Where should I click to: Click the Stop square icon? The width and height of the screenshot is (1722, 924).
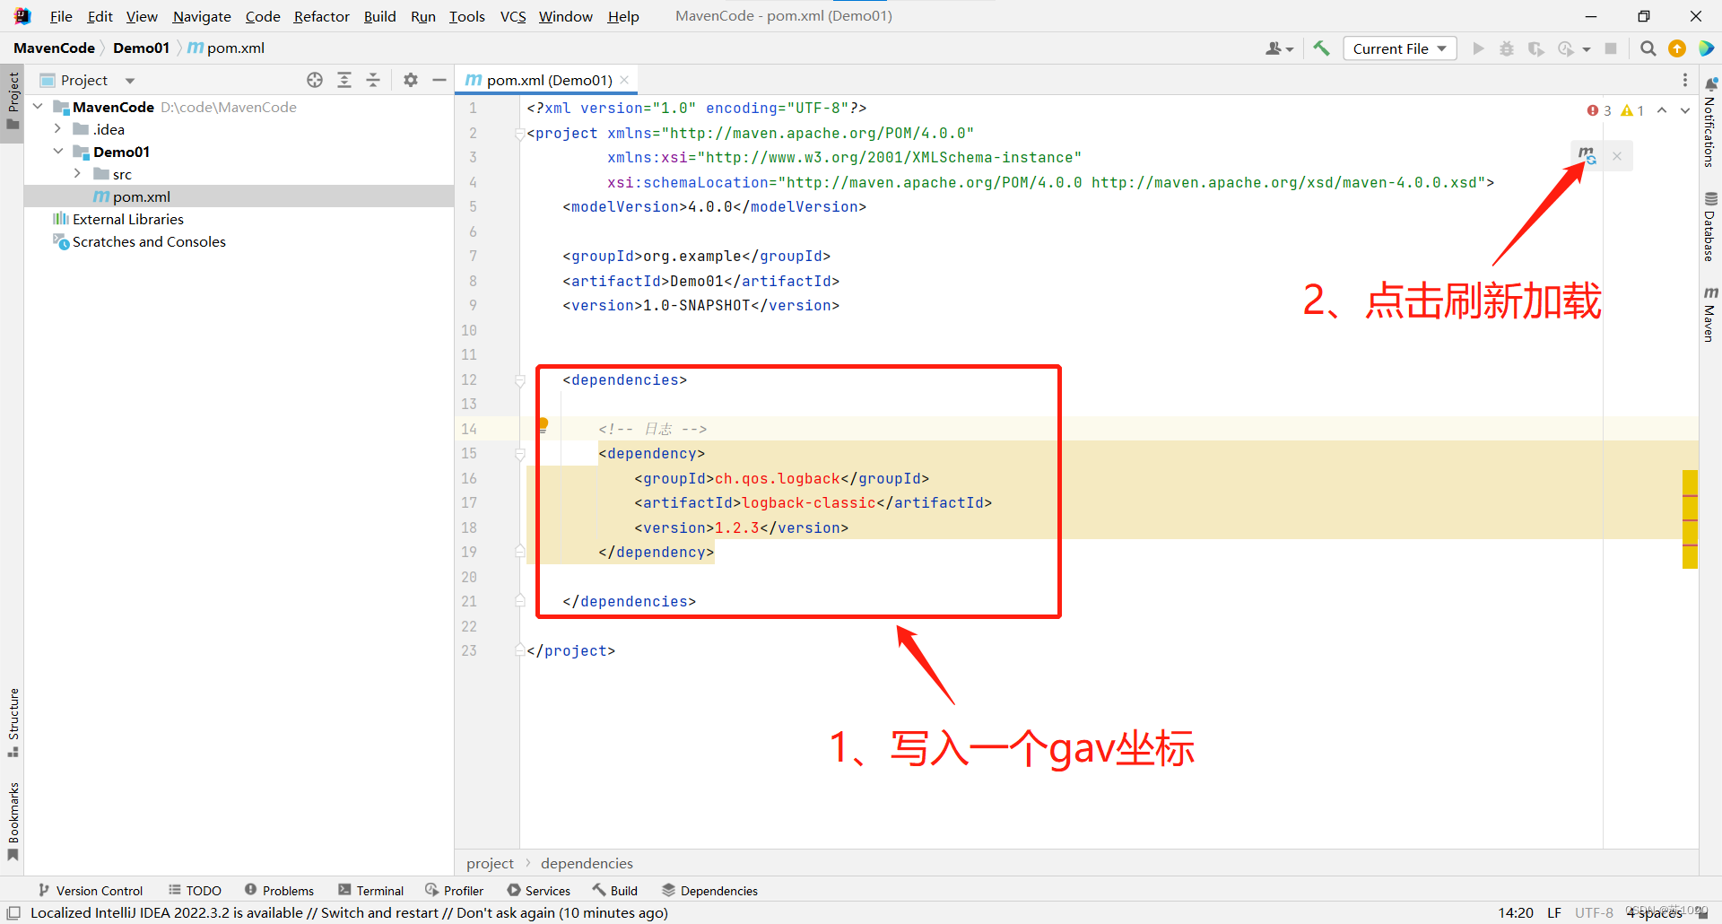point(1611,48)
